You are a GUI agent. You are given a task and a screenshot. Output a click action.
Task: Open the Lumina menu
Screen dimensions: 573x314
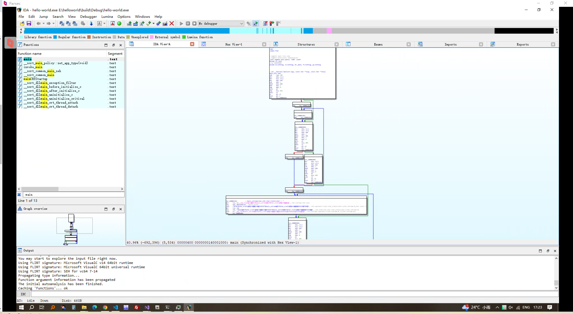point(107,17)
